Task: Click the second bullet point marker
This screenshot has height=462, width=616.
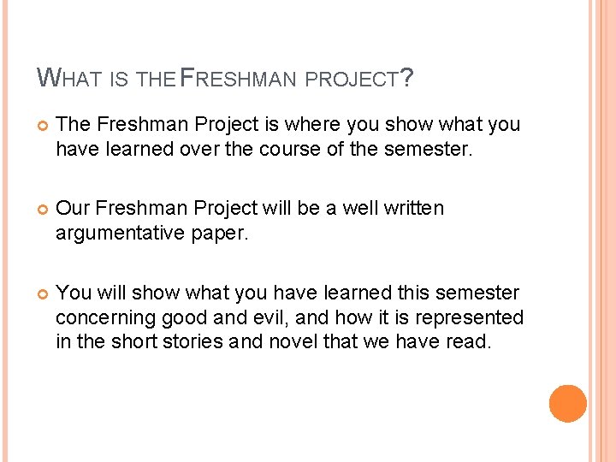Action: (x=42, y=210)
